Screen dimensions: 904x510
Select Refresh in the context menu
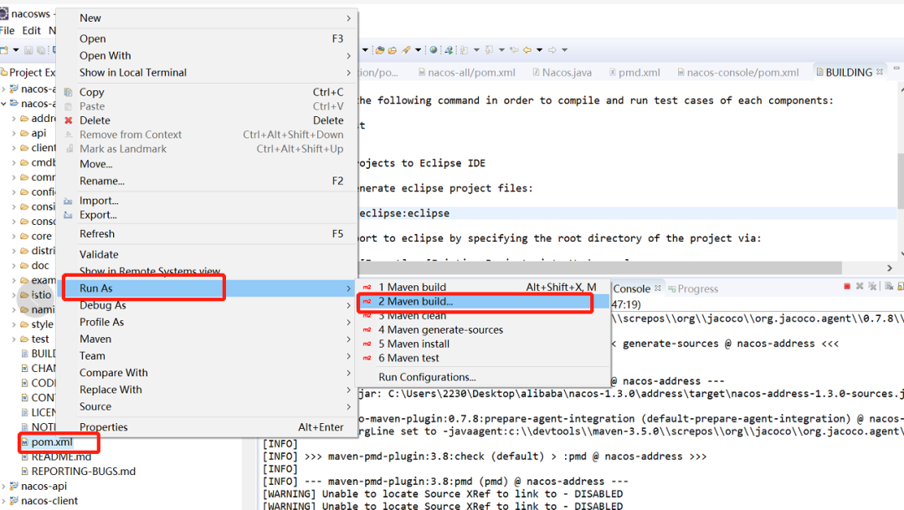tap(208, 234)
